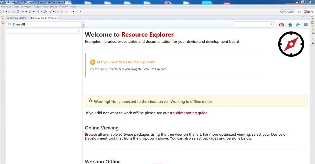Maximize the Resource Explorer view panel
Viewport: 315px width, 164px height.
tap(307, 17)
